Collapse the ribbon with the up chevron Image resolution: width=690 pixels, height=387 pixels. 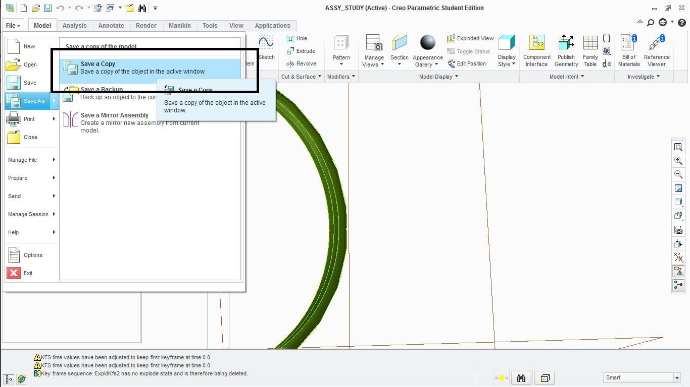coord(640,22)
